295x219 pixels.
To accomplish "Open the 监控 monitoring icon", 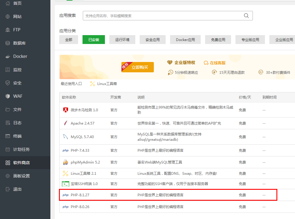I will click(8, 70).
